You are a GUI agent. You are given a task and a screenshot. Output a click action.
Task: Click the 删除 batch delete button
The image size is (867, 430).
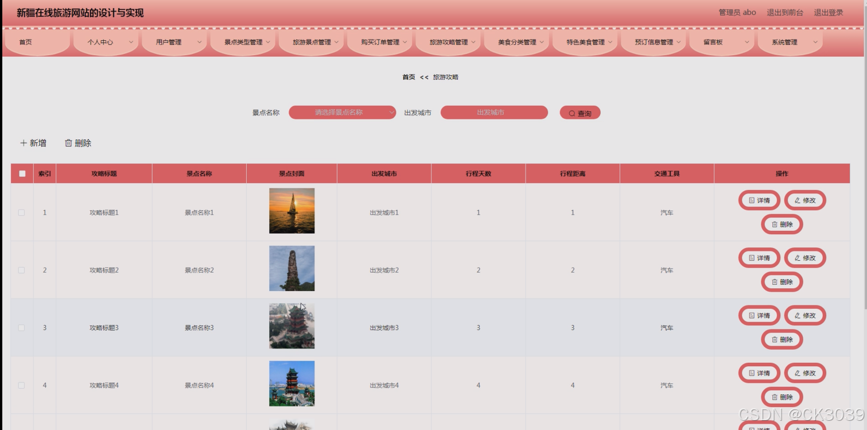point(78,143)
